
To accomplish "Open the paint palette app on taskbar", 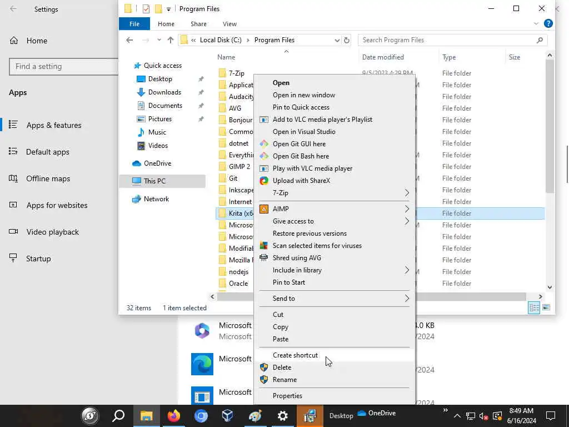I will (x=255, y=416).
